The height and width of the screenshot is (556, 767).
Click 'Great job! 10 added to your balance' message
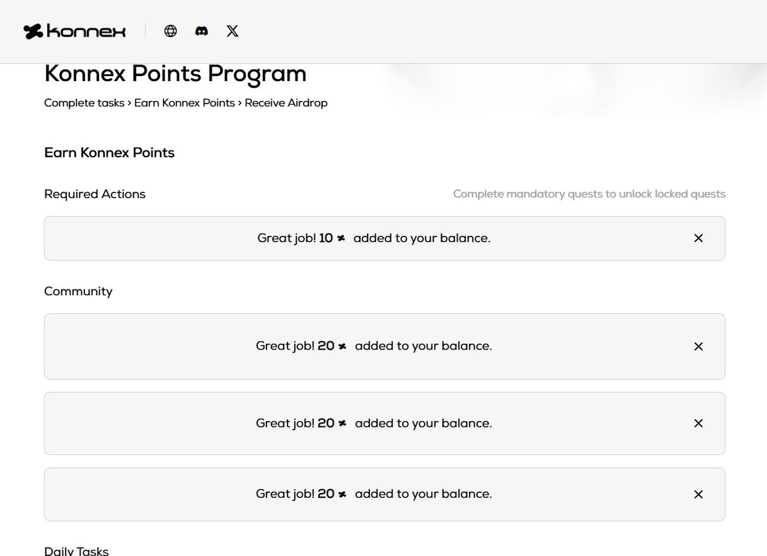pyautogui.click(x=374, y=238)
